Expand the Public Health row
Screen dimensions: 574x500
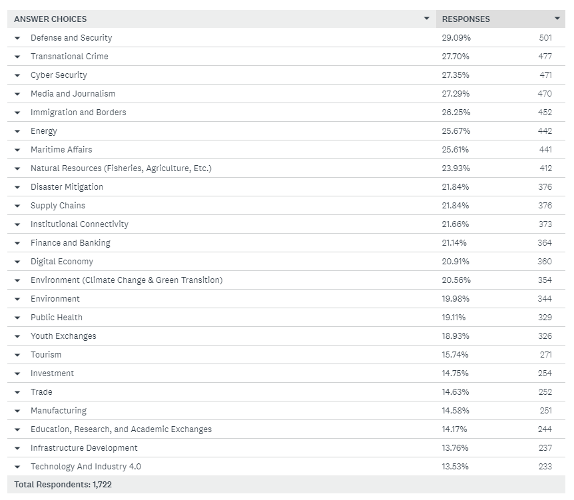(17, 318)
